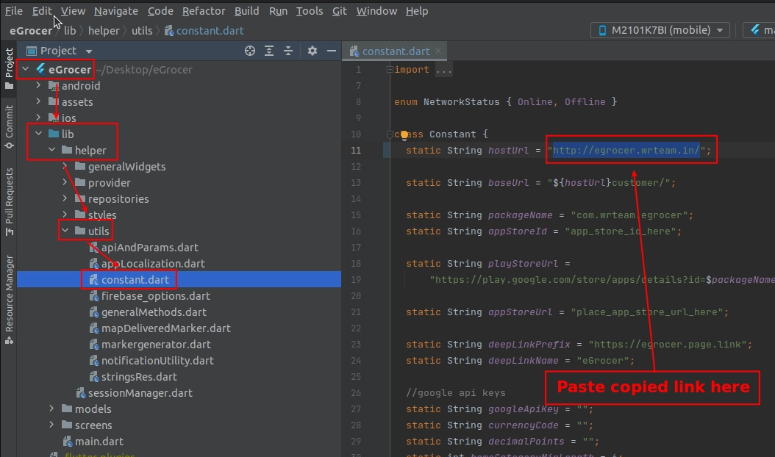This screenshot has height=457, width=775.
Task: Click eGrocer in the breadcrumb bar
Action: point(31,31)
